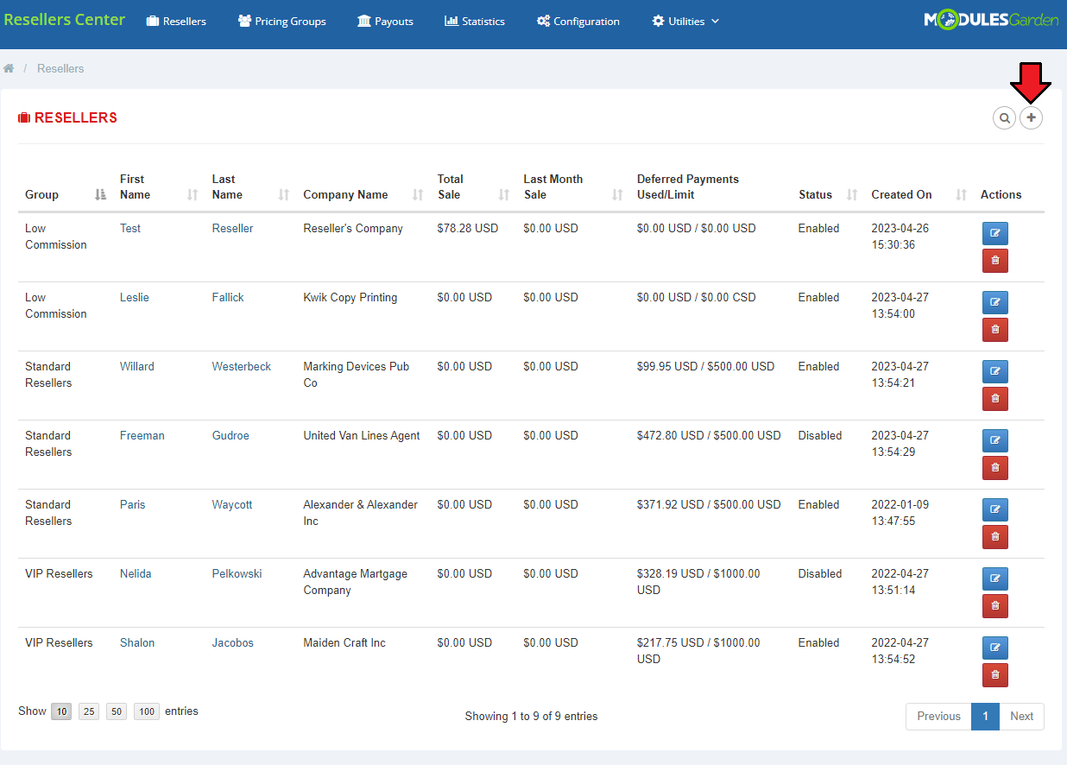The height and width of the screenshot is (765, 1067).
Task: Select the United Van Lines Agent cell
Action: pyautogui.click(x=362, y=435)
